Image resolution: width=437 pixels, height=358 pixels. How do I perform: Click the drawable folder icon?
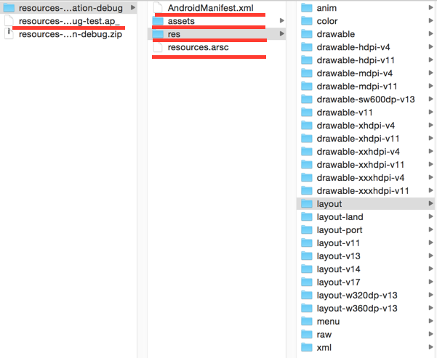pyautogui.click(x=307, y=34)
